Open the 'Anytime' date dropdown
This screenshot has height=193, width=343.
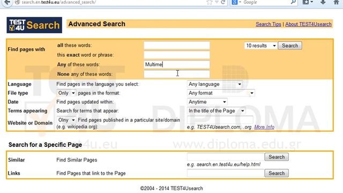tap(207, 102)
